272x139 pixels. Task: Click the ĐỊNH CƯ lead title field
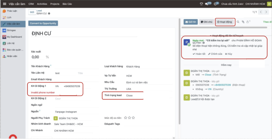click(84, 34)
